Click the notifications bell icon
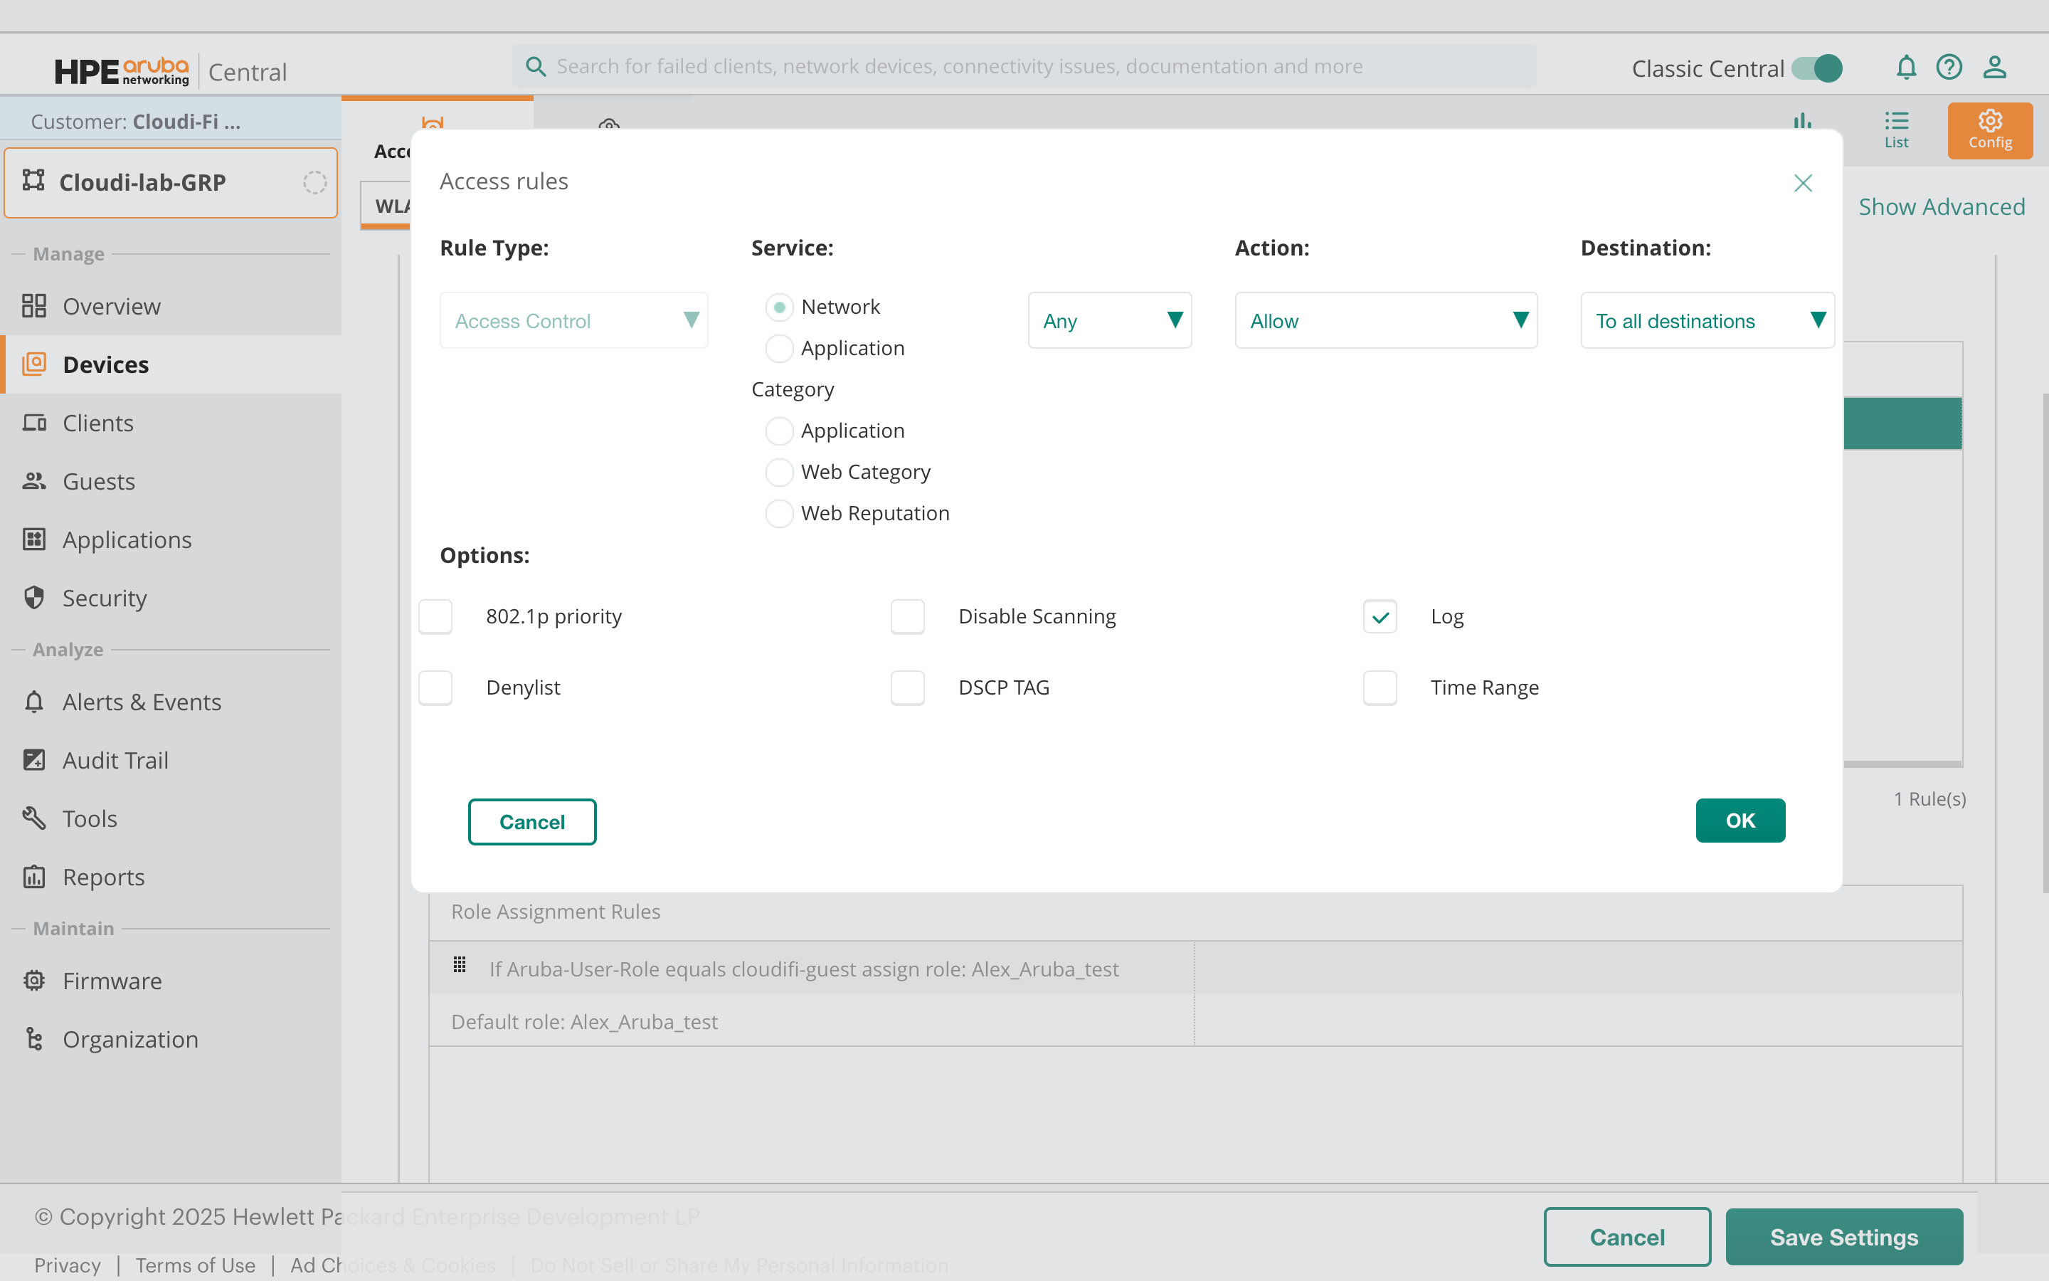2049x1281 pixels. (1905, 67)
